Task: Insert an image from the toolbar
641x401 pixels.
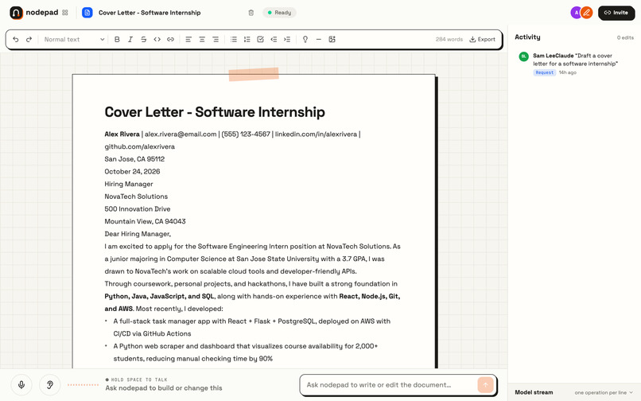Action: pos(332,39)
